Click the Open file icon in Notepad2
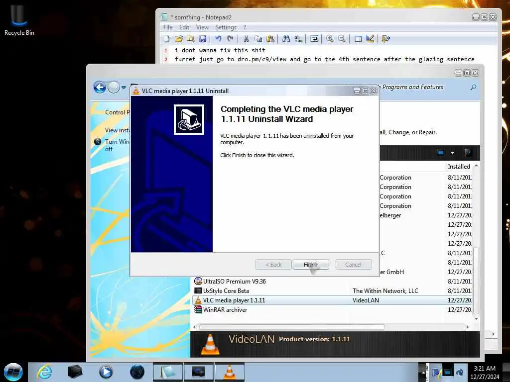 tap(179, 39)
